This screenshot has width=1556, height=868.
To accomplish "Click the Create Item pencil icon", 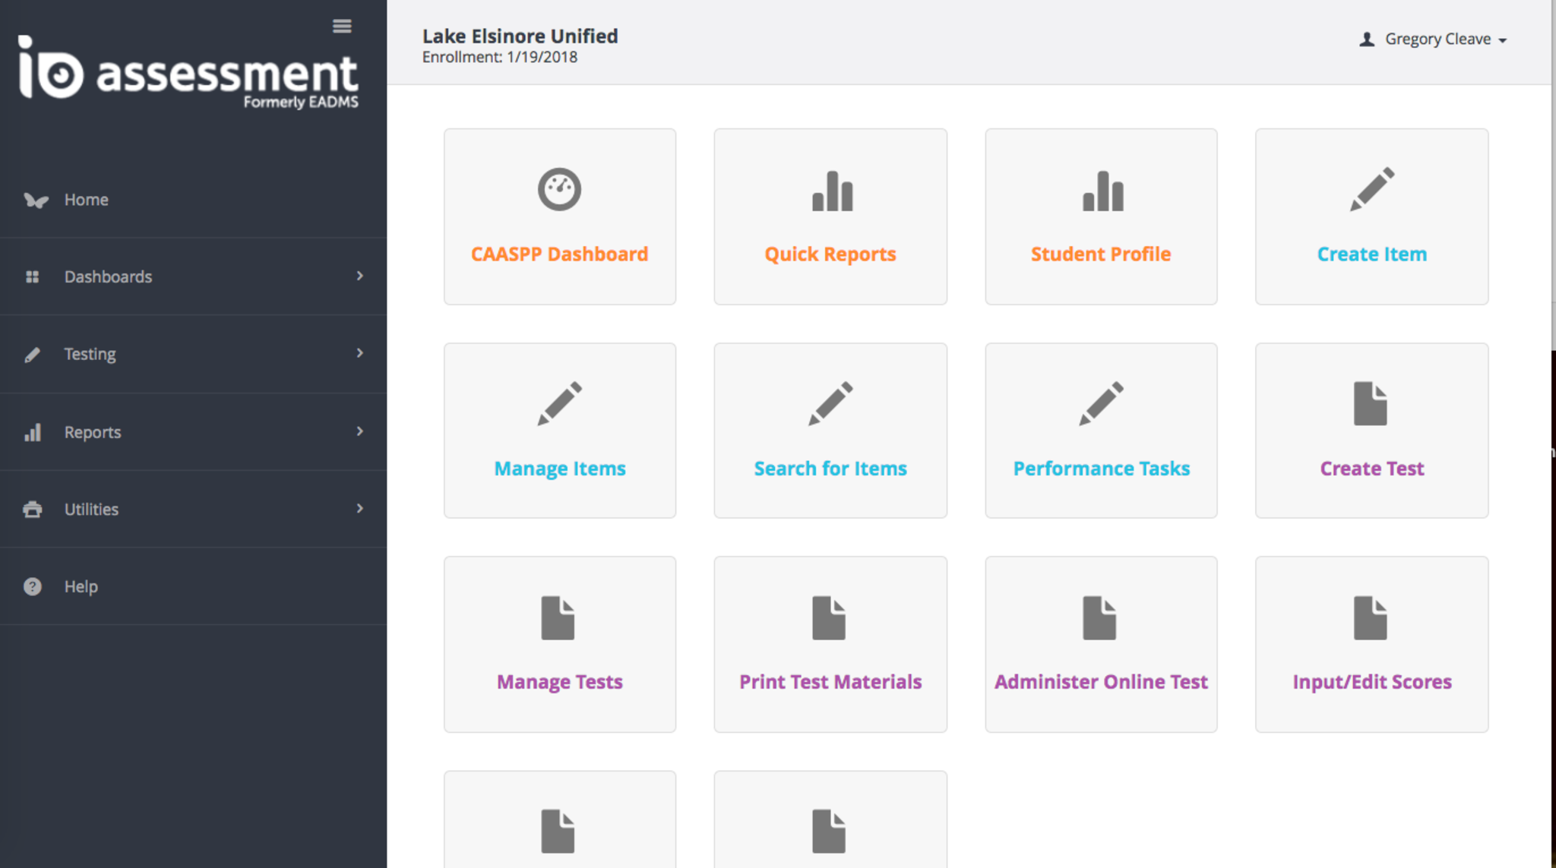I will (x=1371, y=189).
